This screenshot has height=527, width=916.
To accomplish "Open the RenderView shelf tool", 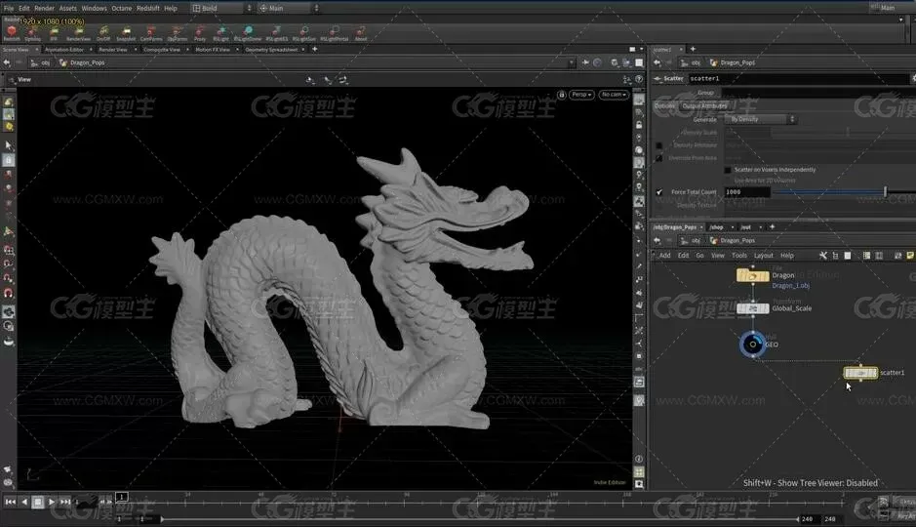I will (x=78, y=33).
